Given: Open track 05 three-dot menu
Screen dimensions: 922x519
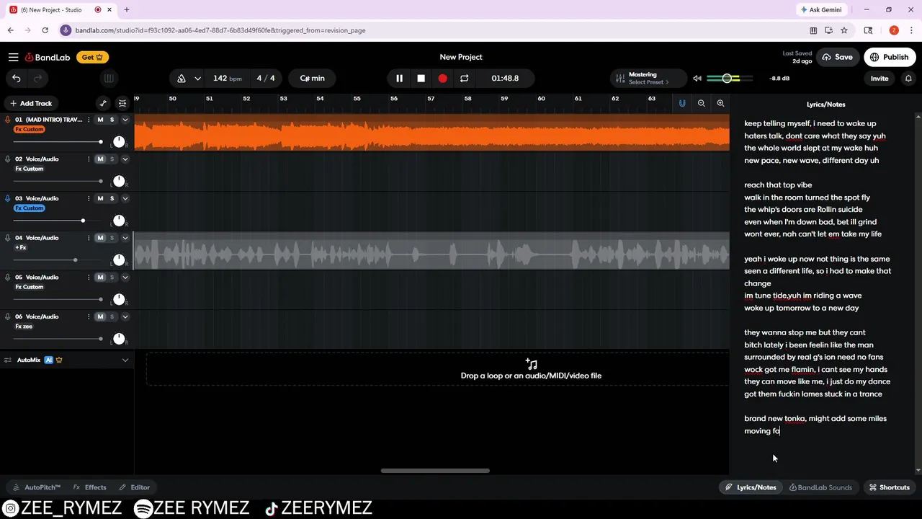Looking at the screenshot, I should 89,277.
